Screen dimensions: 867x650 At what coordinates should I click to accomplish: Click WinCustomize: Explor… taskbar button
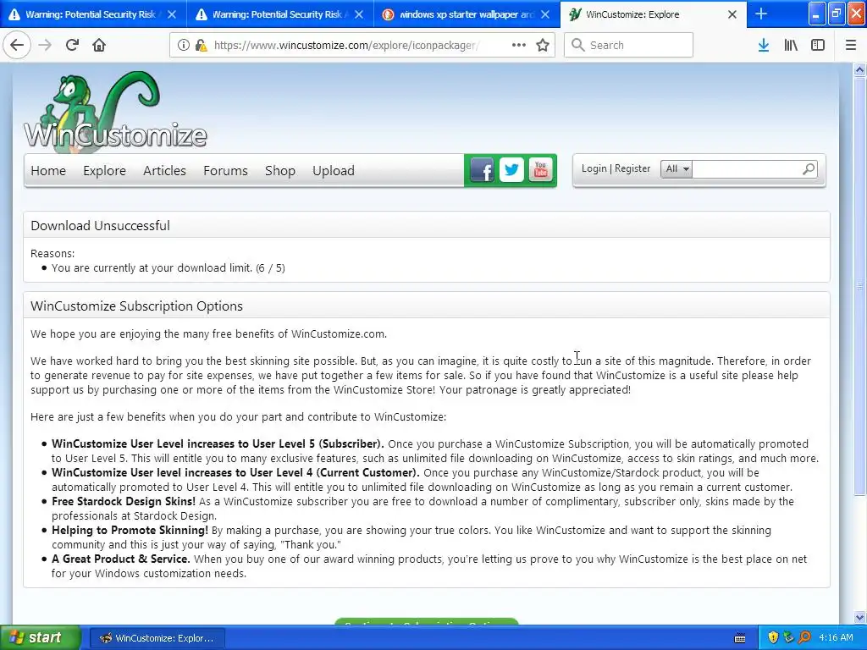click(157, 638)
